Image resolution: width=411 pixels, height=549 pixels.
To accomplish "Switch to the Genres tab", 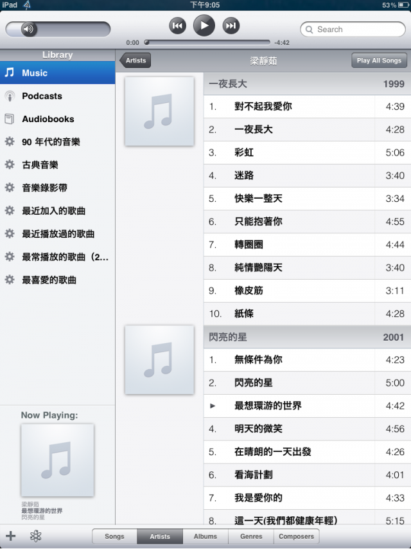I will point(251,536).
